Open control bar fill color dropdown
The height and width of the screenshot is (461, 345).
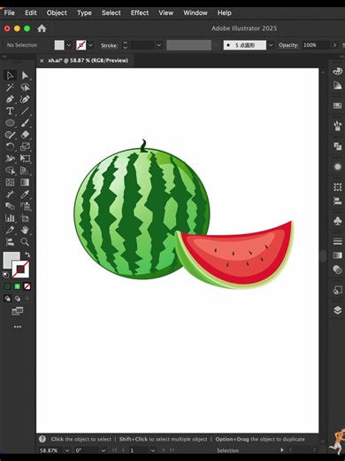pyautogui.click(x=69, y=45)
